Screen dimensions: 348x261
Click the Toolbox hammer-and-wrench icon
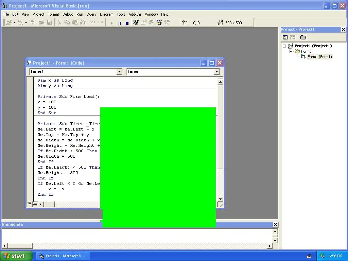pyautogui.click(x=167, y=23)
